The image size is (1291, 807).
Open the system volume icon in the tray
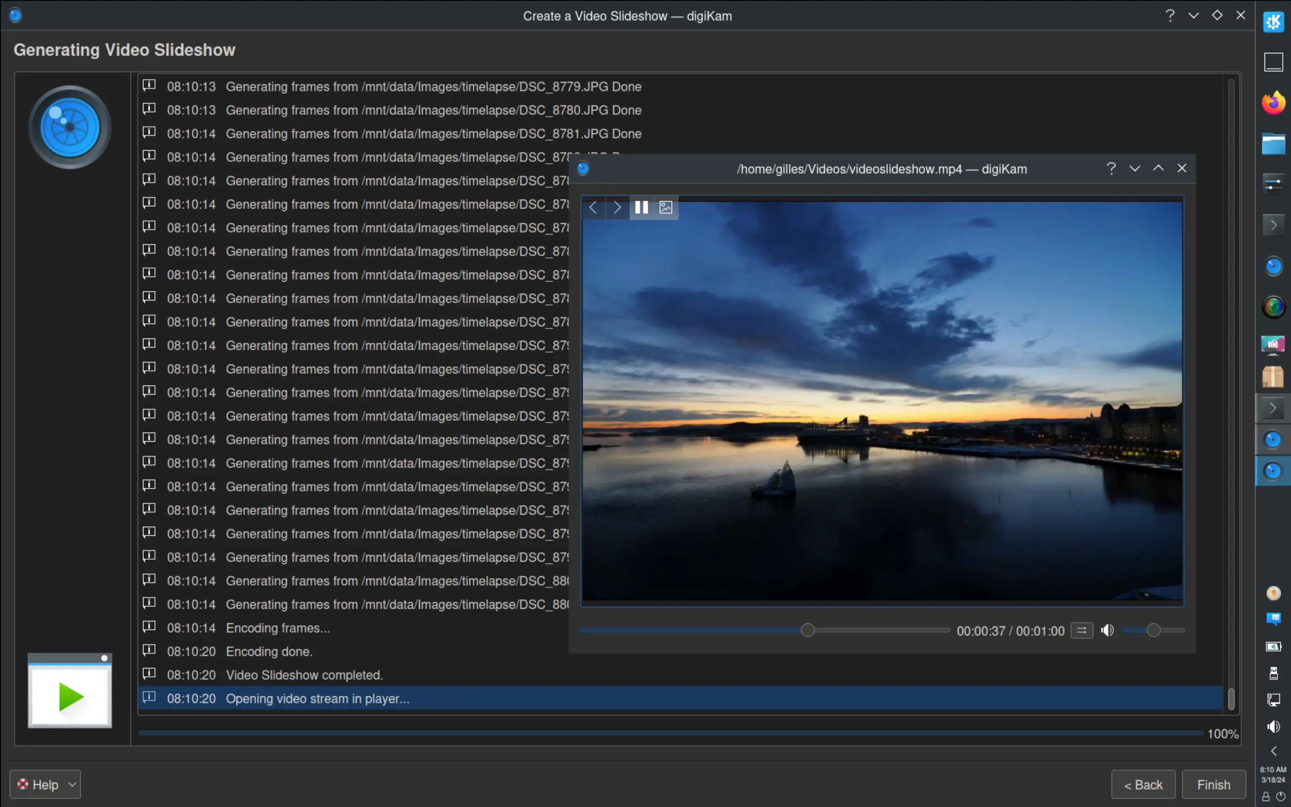pyautogui.click(x=1274, y=726)
